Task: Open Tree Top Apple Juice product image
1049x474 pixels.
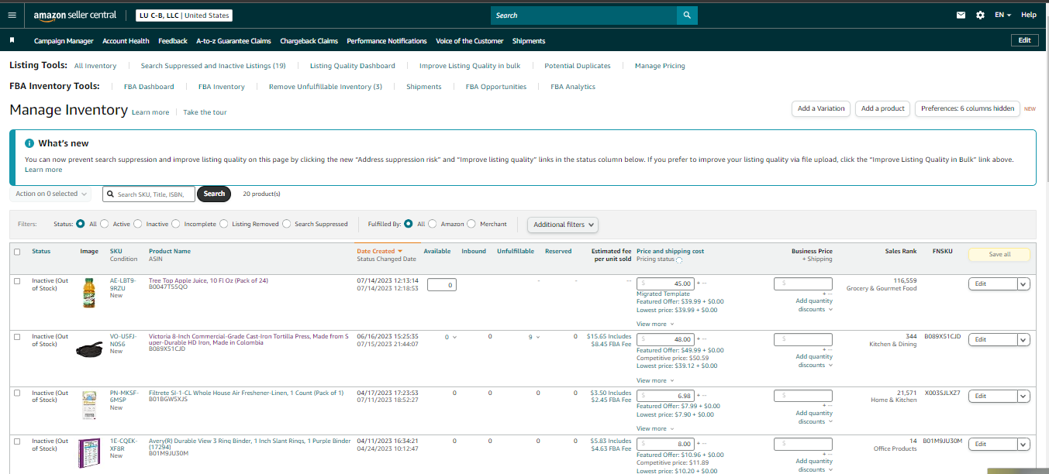Action: (89, 294)
